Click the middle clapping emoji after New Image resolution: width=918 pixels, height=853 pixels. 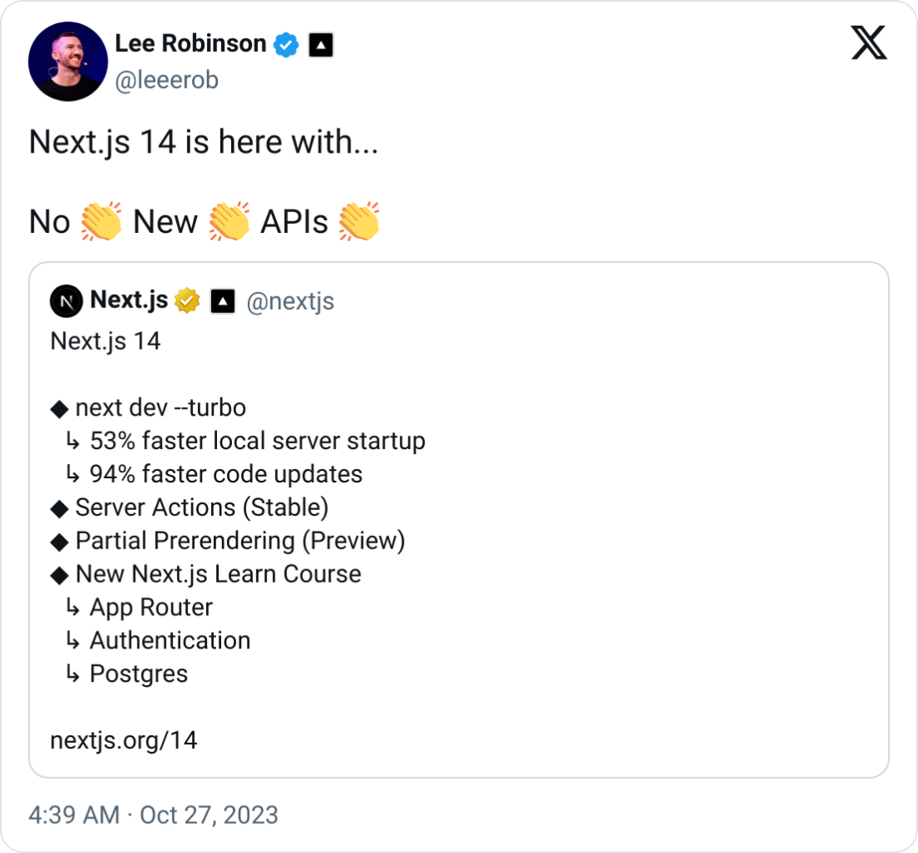[x=229, y=223]
